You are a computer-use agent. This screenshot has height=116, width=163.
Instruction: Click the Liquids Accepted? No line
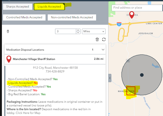(22, 83)
